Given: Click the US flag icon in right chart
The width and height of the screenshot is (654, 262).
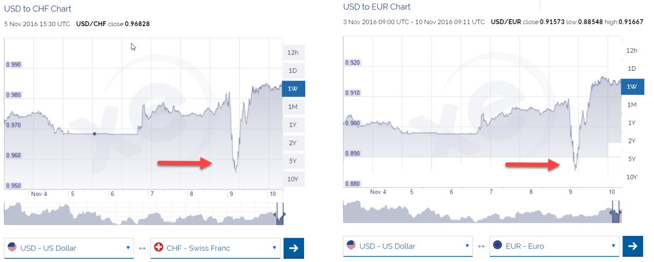Looking at the screenshot, I should (x=351, y=246).
